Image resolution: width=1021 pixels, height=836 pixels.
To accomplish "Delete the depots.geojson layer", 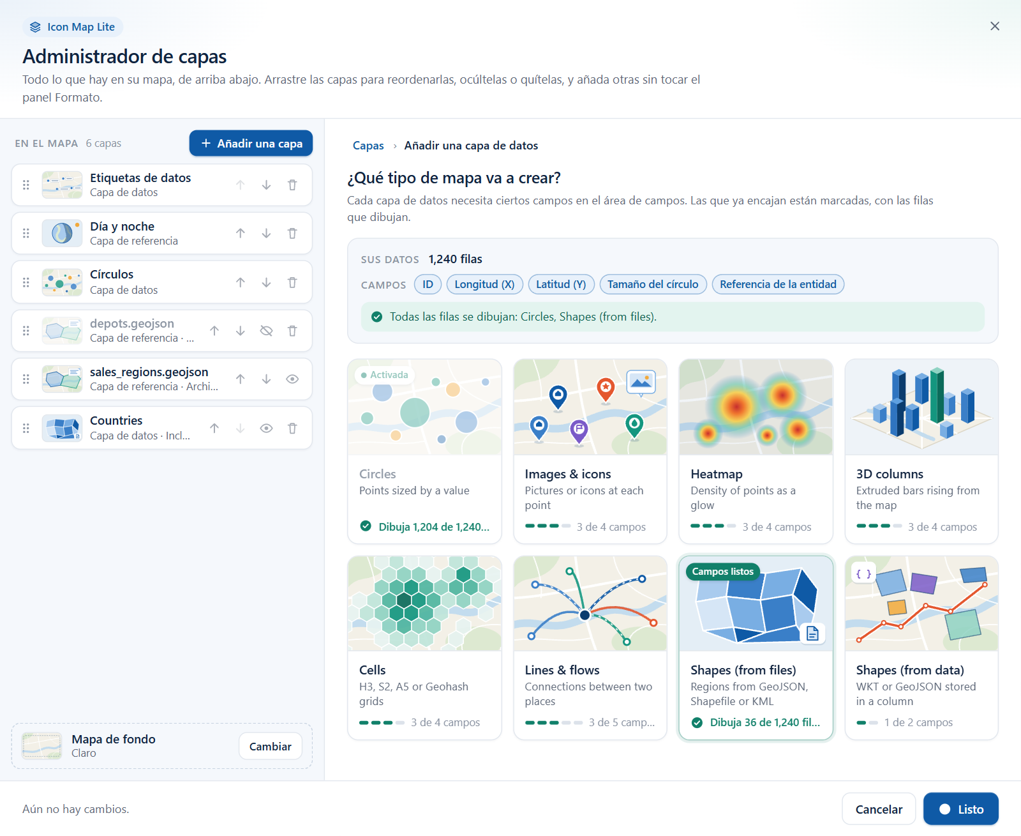I will [292, 331].
